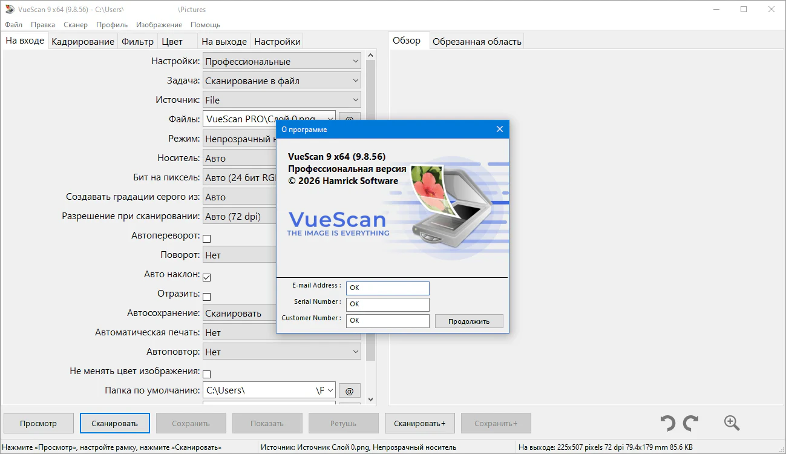Viewport: 786px width, 454px height.
Task: Select the Фильтр tab
Action: click(x=137, y=42)
